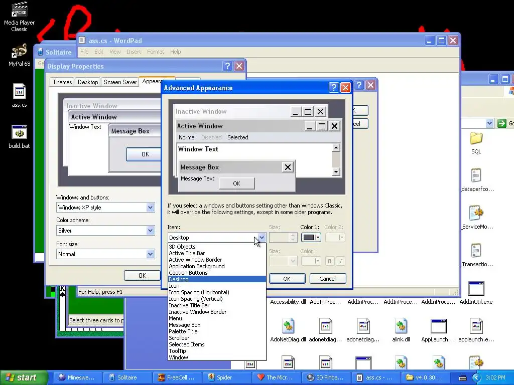514x385 pixels.
Task: Click OK button in preview Message Box
Action: click(x=236, y=183)
